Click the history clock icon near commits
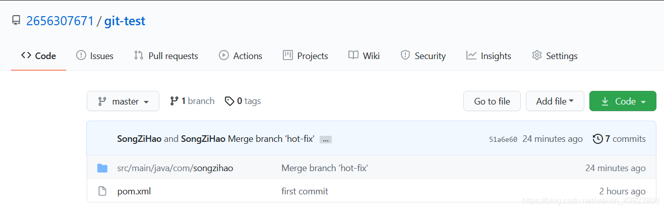The image size is (664, 210). (598, 139)
